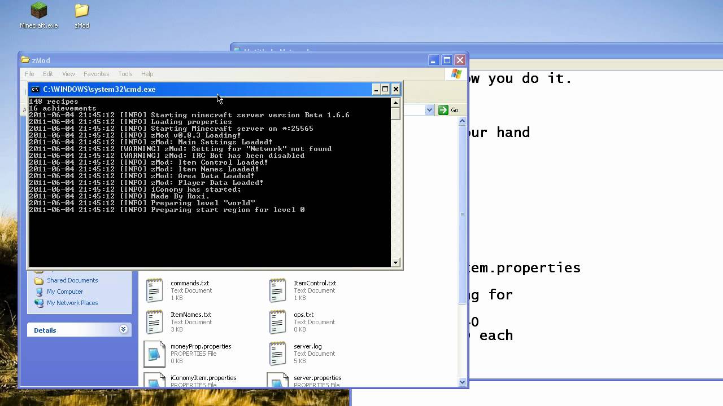Open the File menu in zMod window
This screenshot has width=723, height=406.
coord(29,74)
